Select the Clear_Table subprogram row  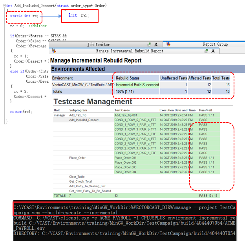[77, 177]
